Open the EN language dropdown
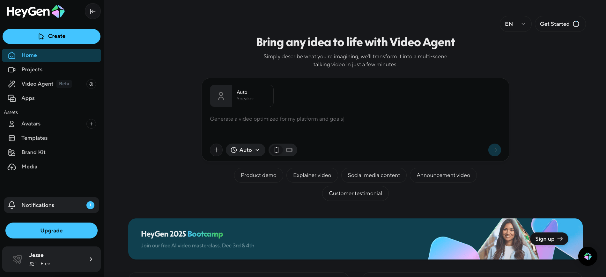 515,24
